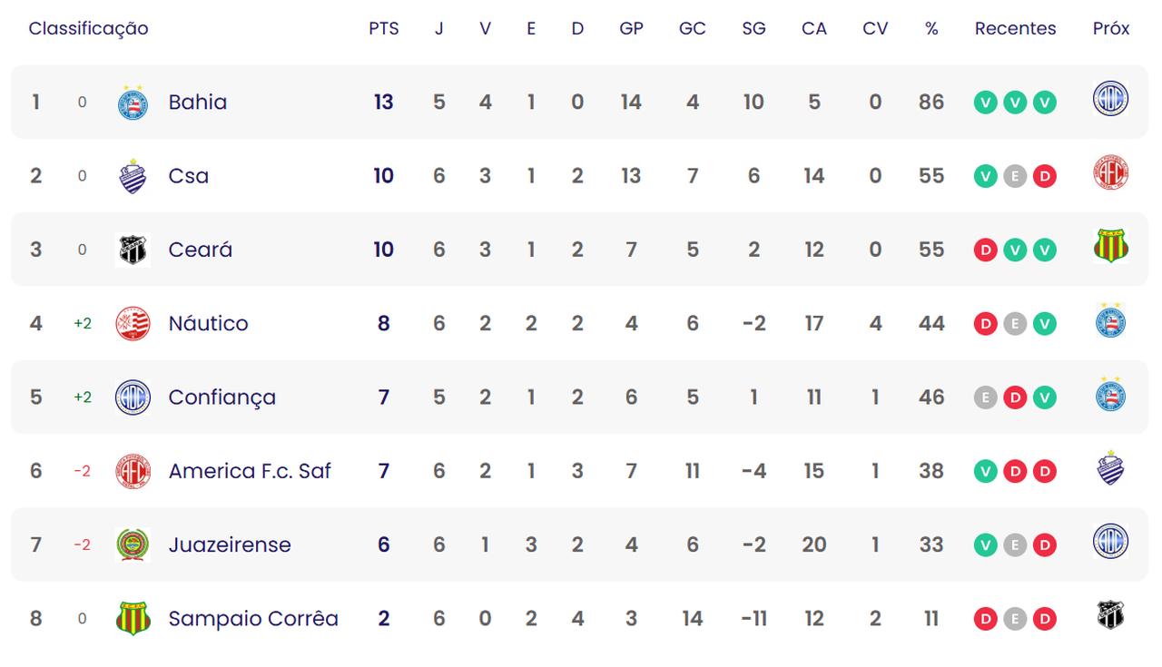Sort table by PTS column header
Screen dimensions: 1162x667
[x=383, y=29]
